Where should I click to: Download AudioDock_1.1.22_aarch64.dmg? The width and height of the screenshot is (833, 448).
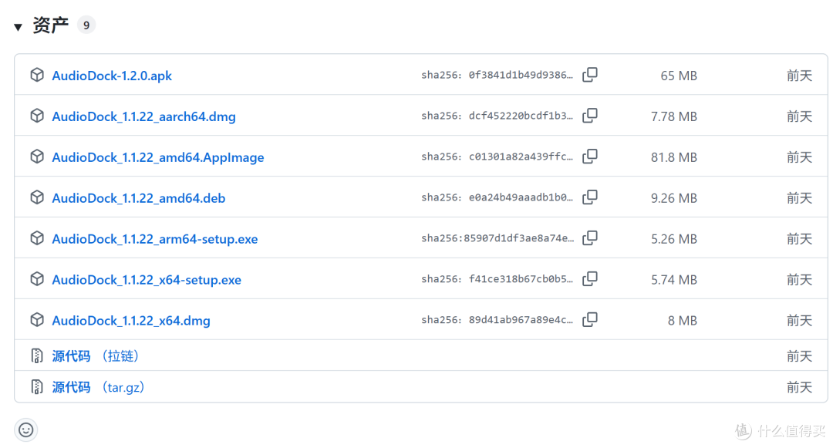pyautogui.click(x=143, y=116)
